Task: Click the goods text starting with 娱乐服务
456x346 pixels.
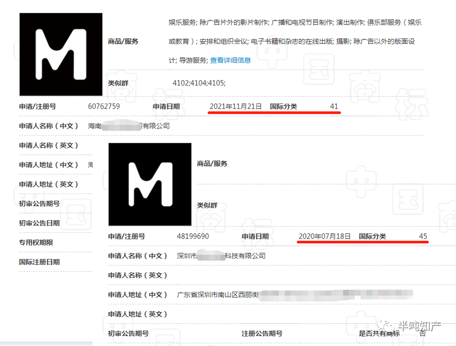Action: [295, 41]
